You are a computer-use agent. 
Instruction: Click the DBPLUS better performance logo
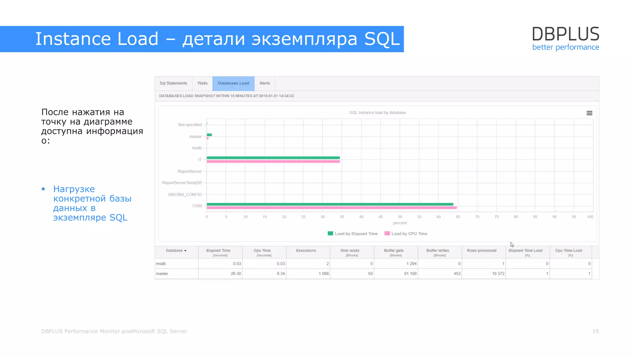565,38
